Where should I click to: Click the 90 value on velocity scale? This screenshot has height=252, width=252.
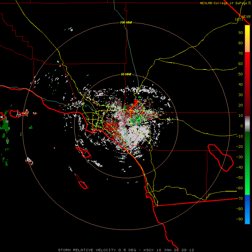point(241,33)
